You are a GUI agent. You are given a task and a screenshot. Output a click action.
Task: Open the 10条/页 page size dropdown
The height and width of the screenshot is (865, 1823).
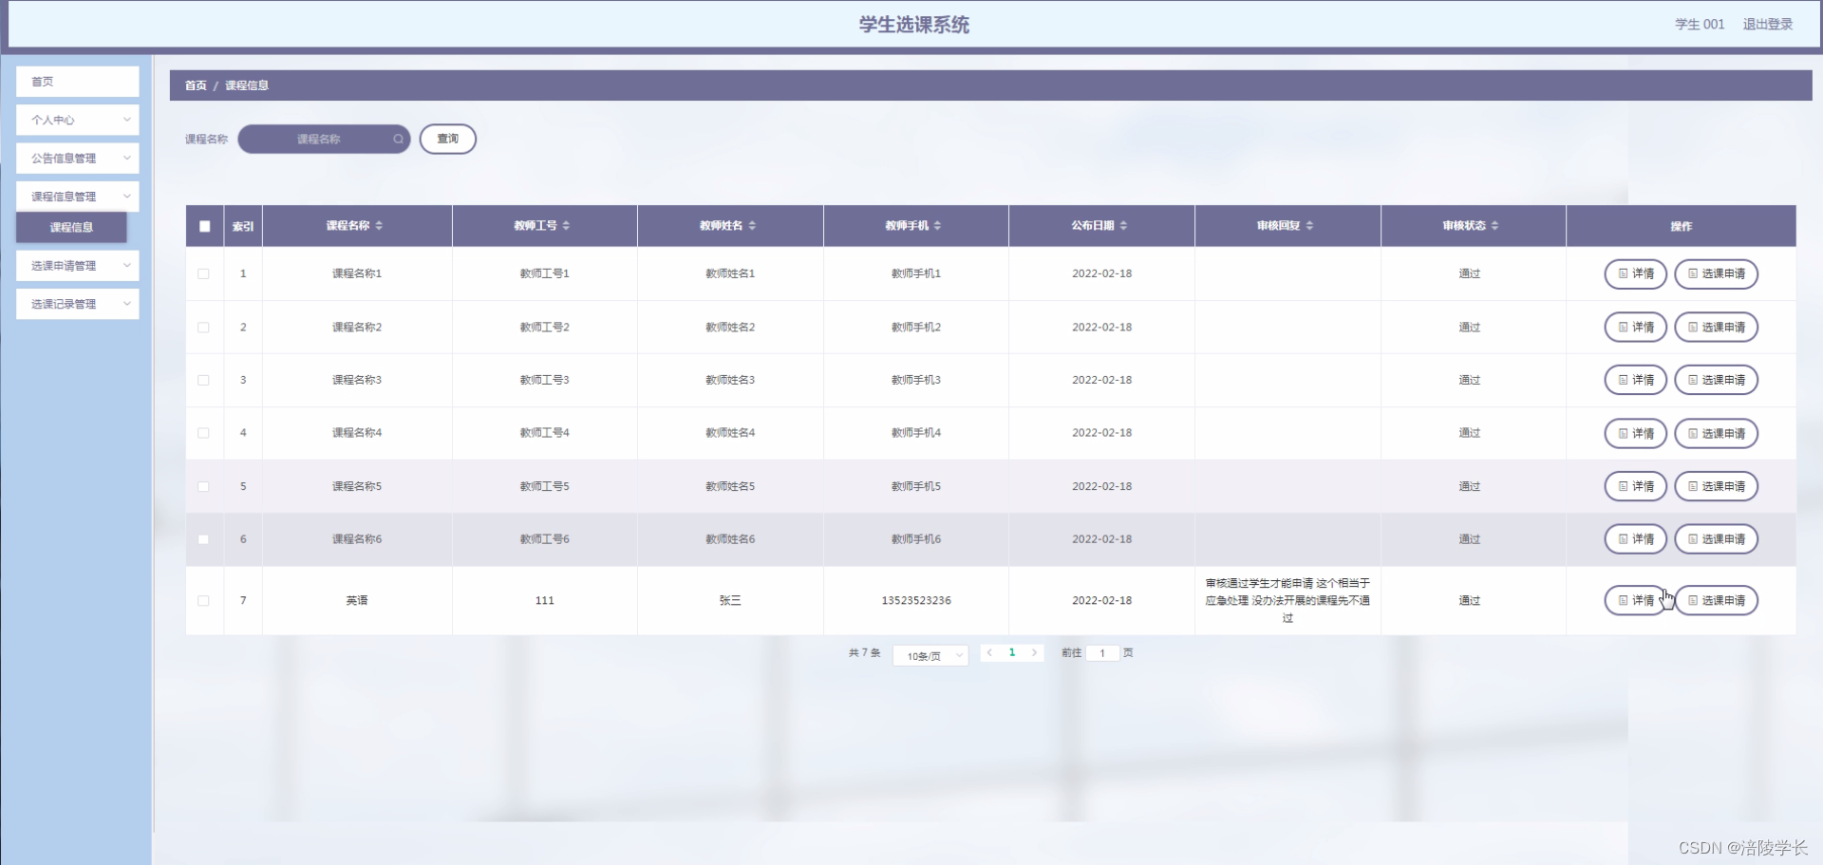coord(930,655)
